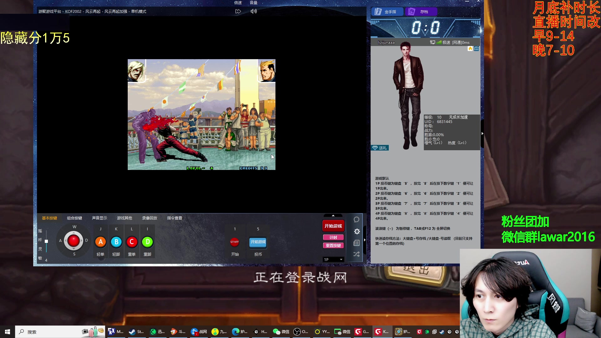Click the right arrow expander beside the settings sidebar
This screenshot has height=338, width=601.
(365, 240)
